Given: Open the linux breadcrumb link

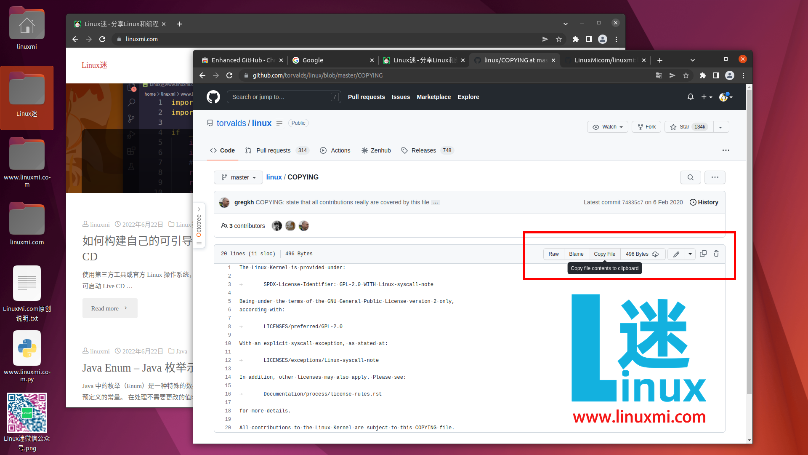Looking at the screenshot, I should [x=274, y=177].
